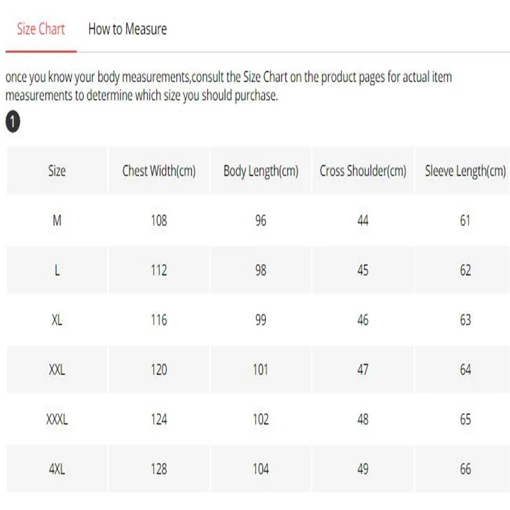The width and height of the screenshot is (510, 510).
Task: Select body length value 104
Action: coord(261,469)
